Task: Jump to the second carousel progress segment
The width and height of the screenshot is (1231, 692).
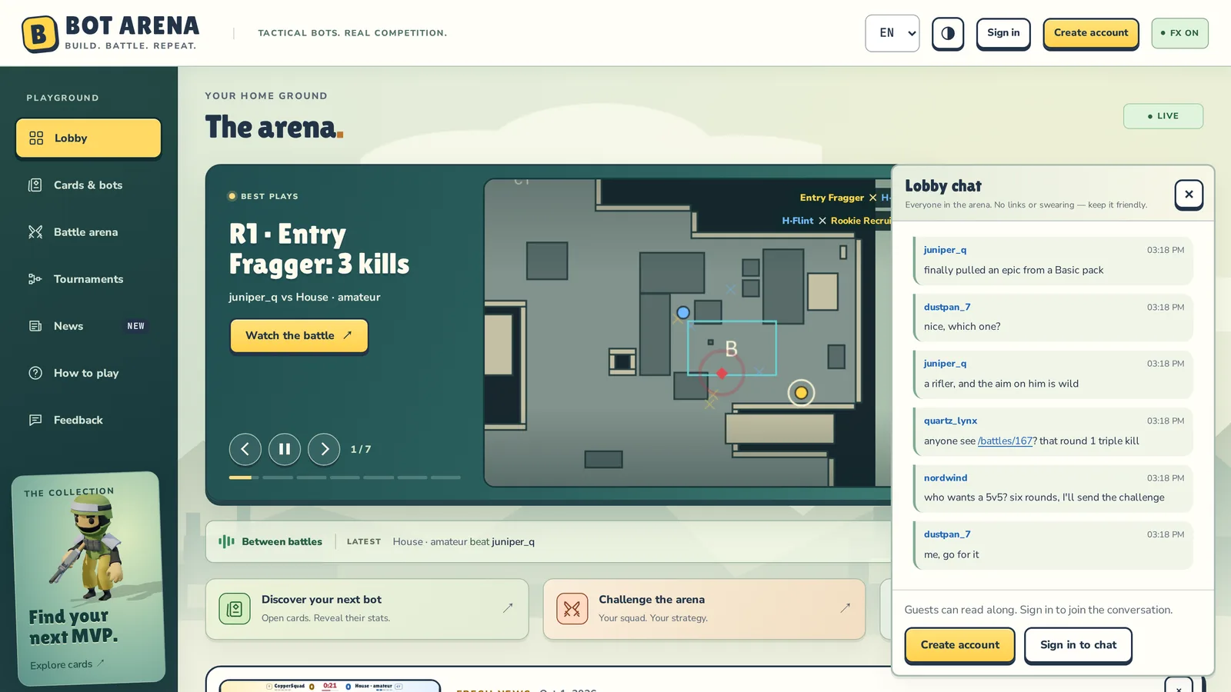Action: [x=278, y=477]
